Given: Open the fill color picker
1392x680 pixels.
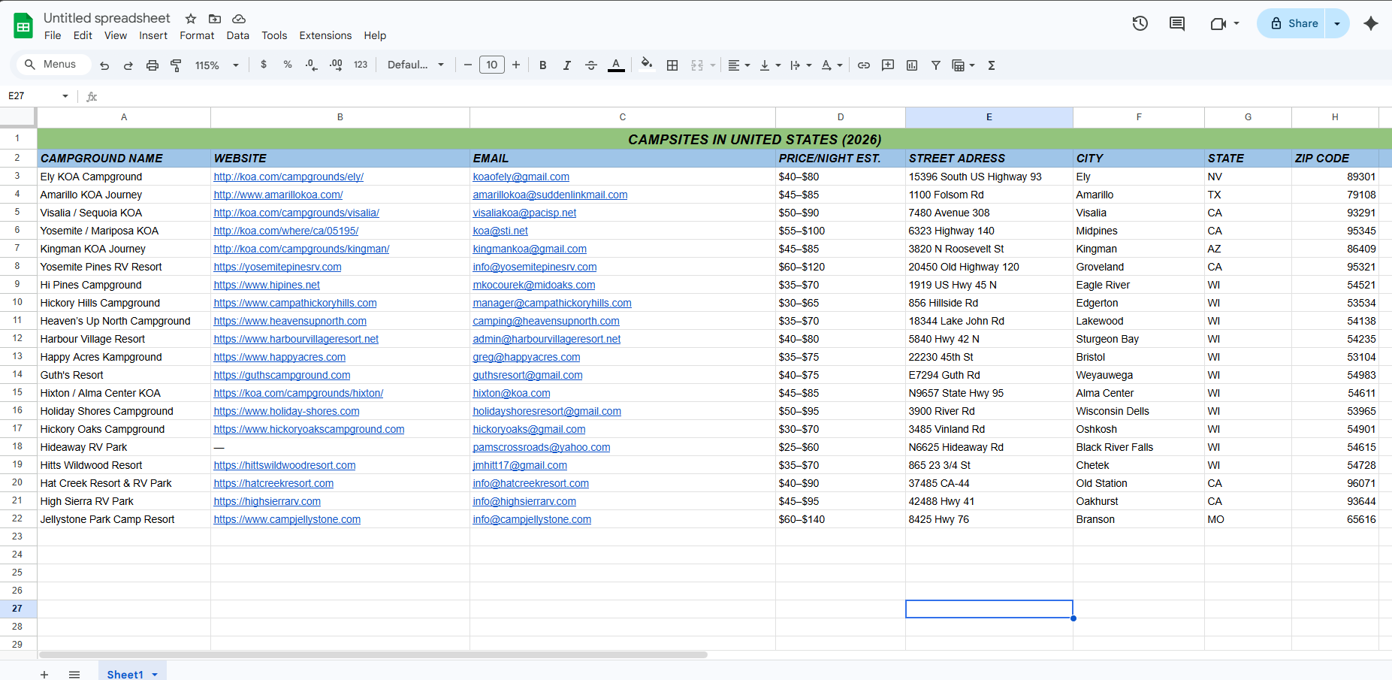Looking at the screenshot, I should tap(646, 65).
